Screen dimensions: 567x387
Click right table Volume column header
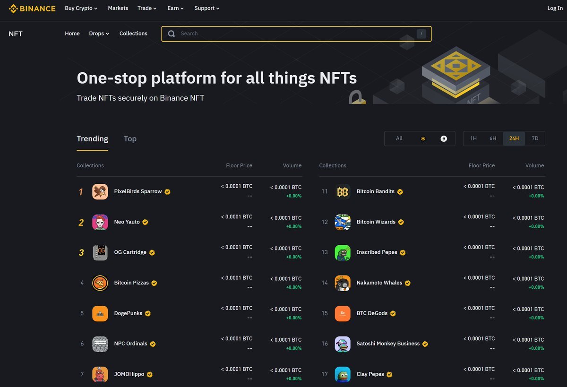pos(534,165)
